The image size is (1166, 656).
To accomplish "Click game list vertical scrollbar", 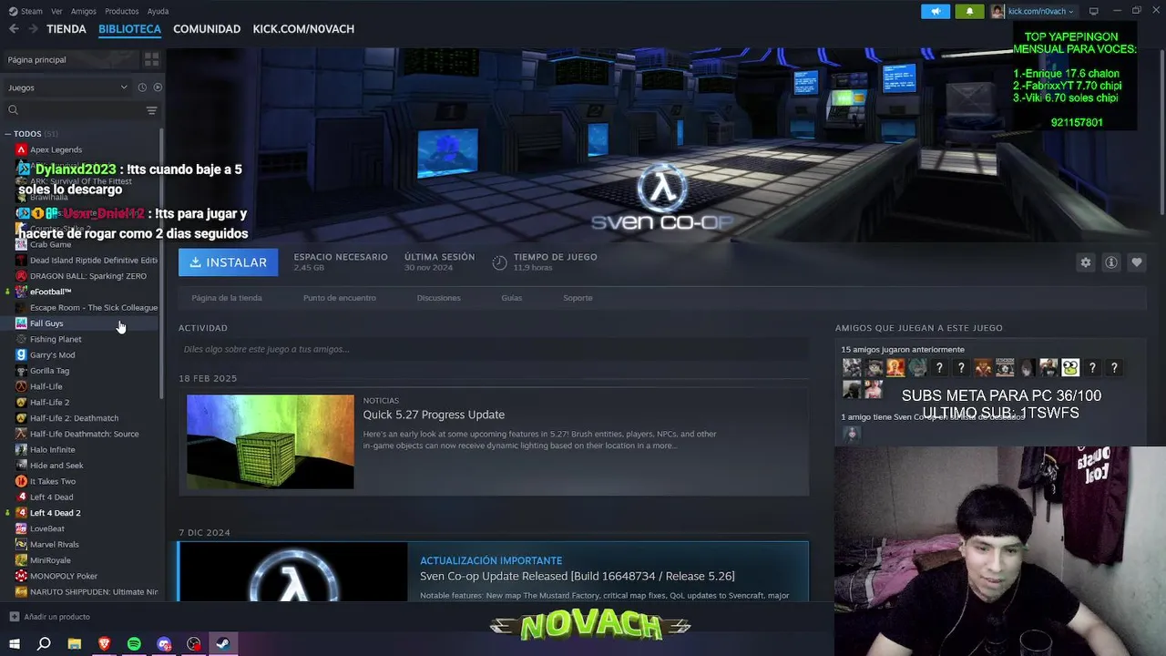I will 162,264.
